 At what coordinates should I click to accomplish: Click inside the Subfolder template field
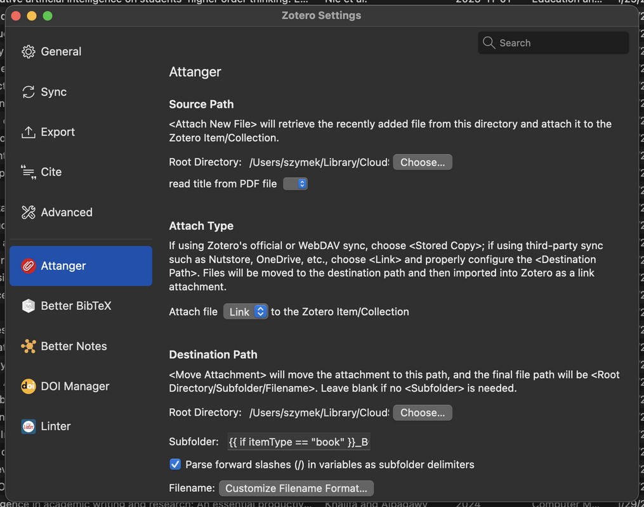[x=298, y=442]
